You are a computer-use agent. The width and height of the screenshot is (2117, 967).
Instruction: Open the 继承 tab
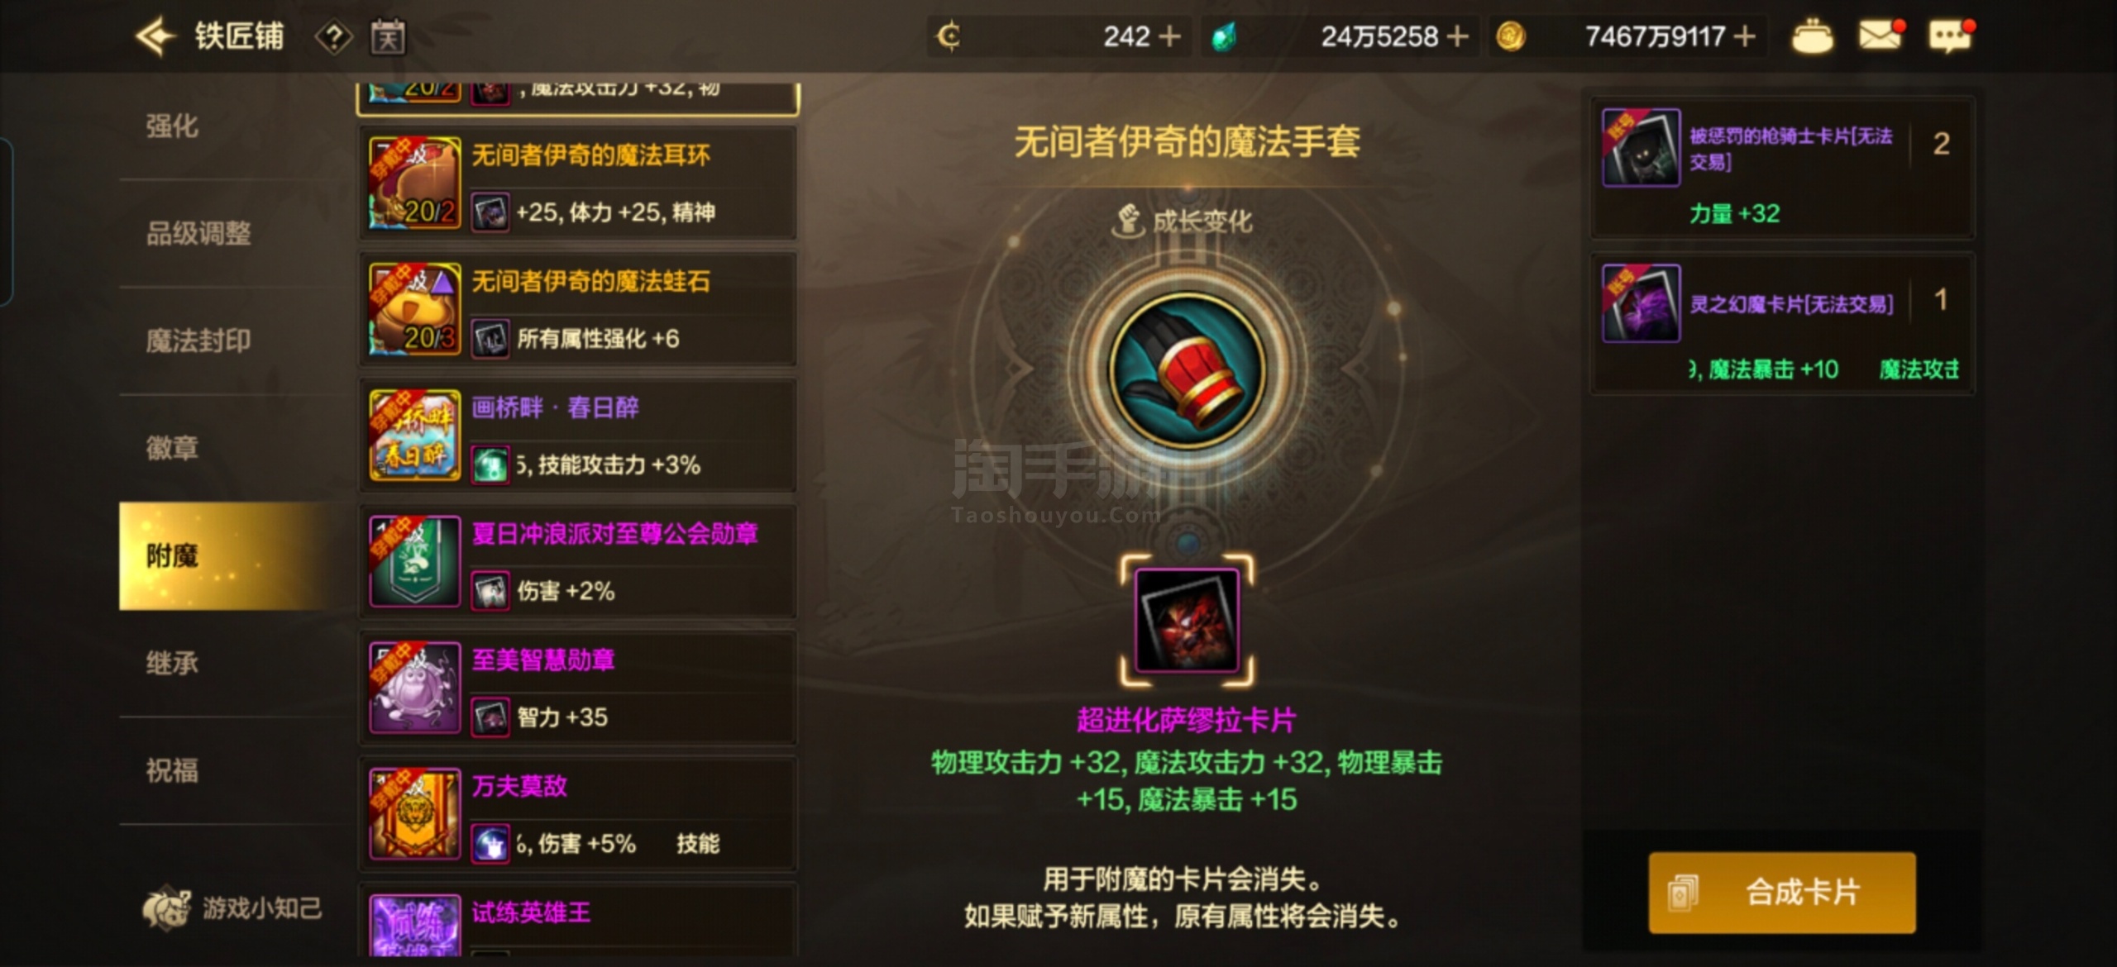point(172,663)
